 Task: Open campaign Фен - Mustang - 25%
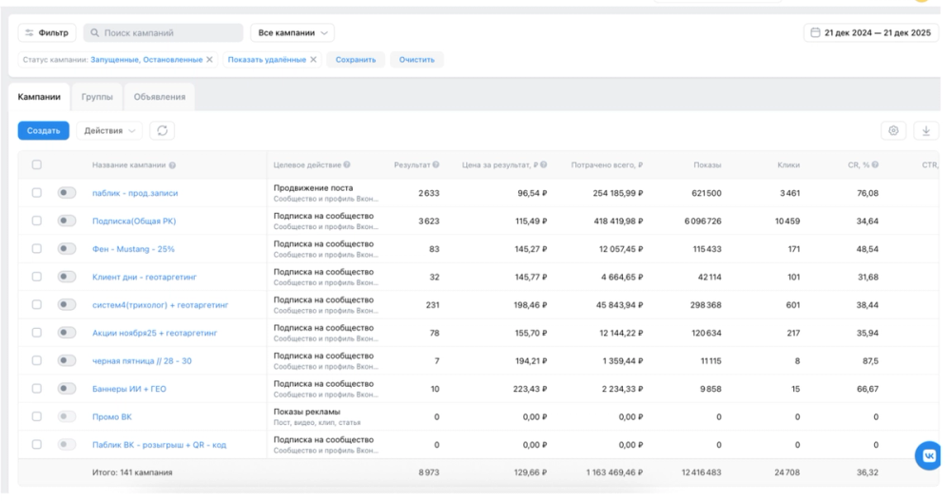click(133, 249)
